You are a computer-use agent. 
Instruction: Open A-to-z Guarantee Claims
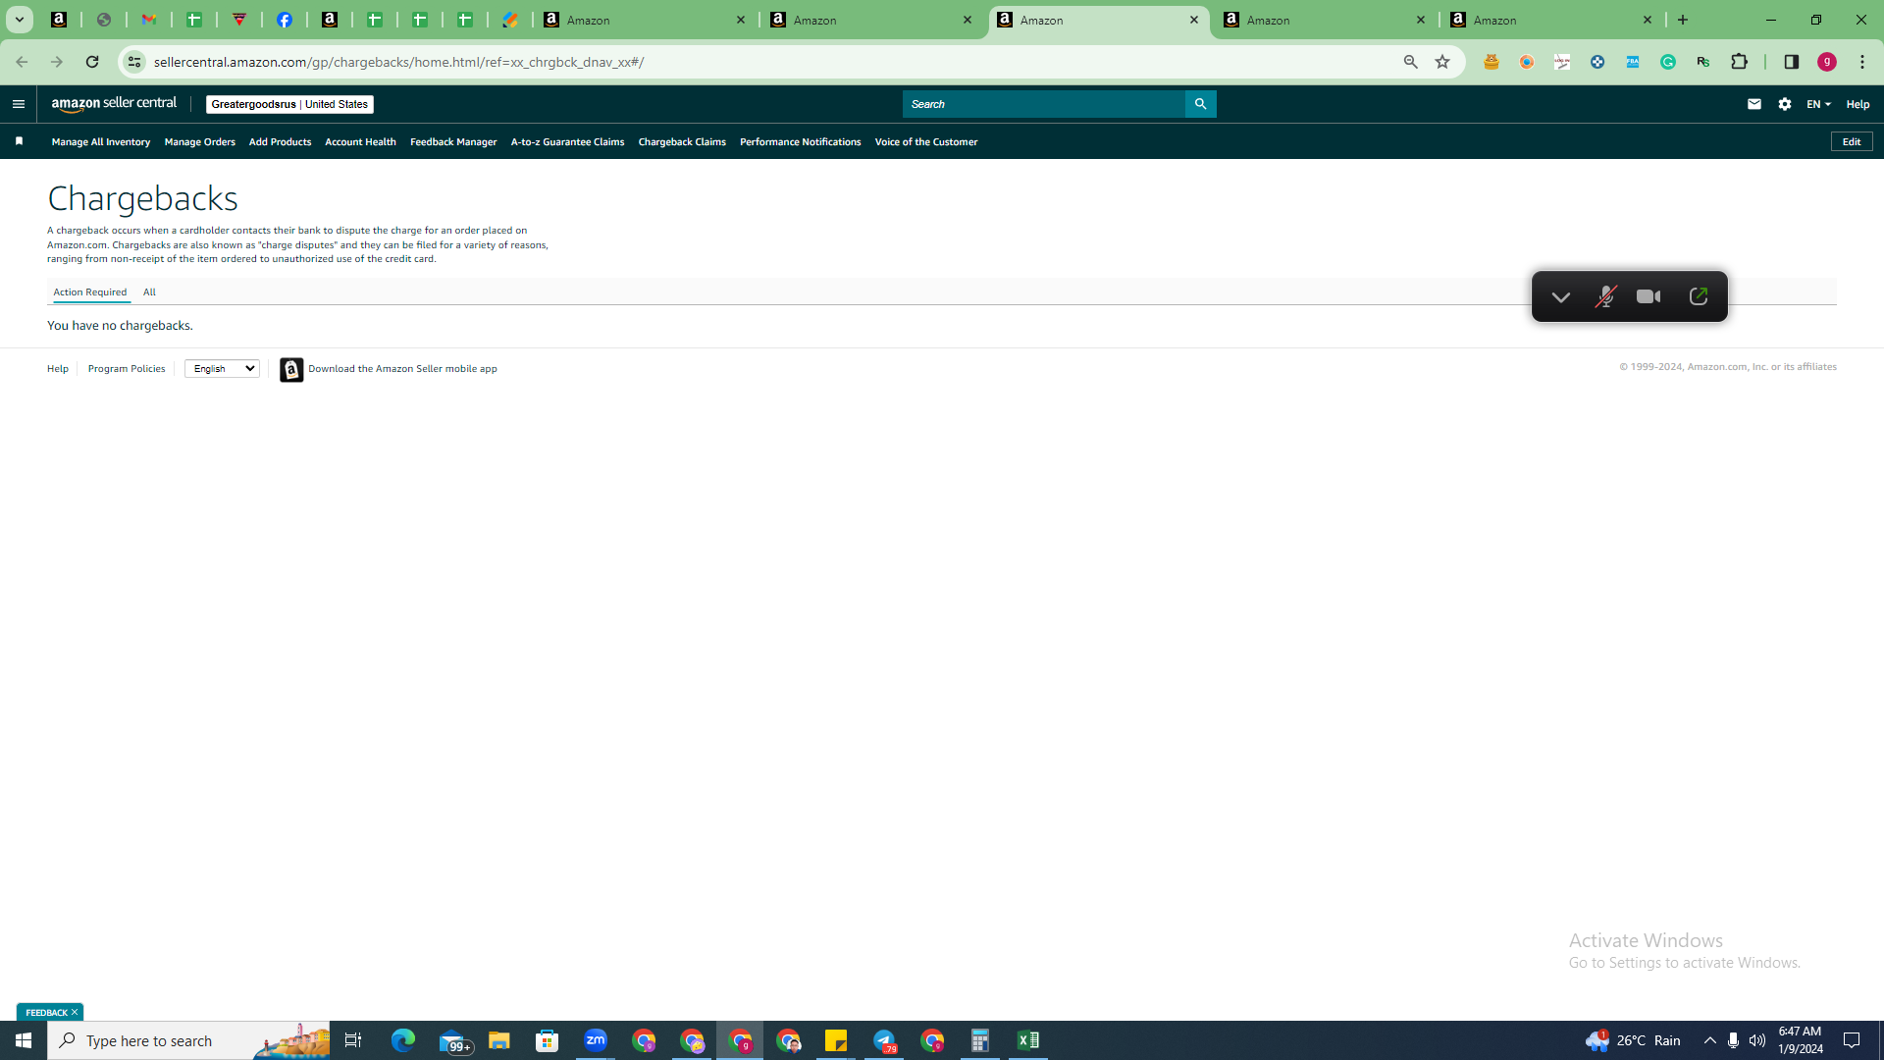(567, 142)
